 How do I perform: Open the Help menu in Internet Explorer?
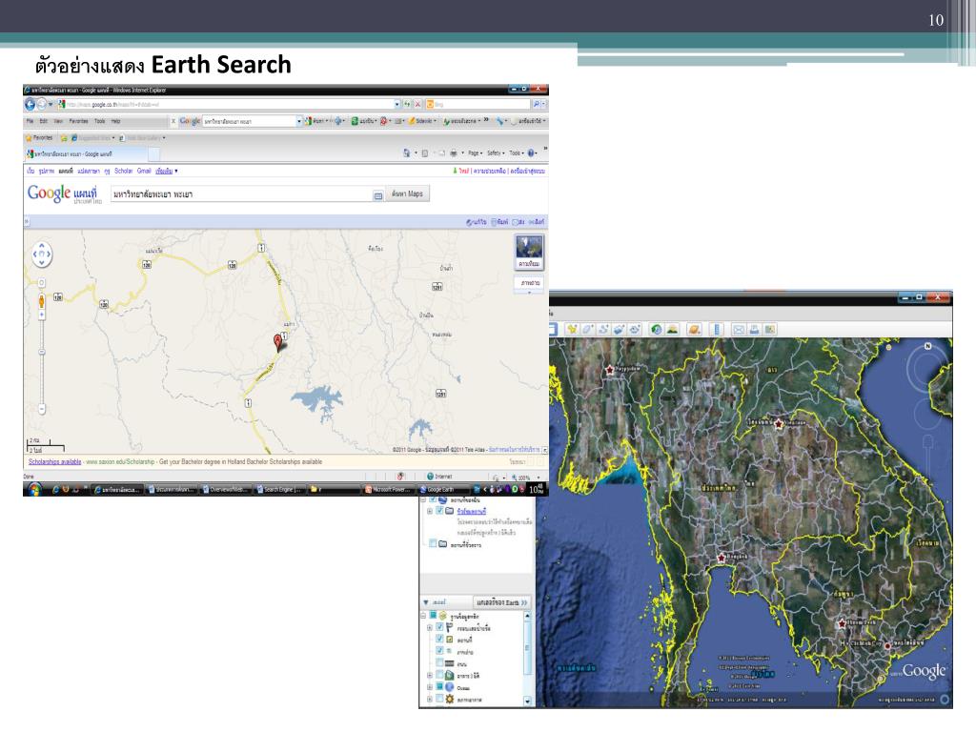pyautogui.click(x=115, y=121)
